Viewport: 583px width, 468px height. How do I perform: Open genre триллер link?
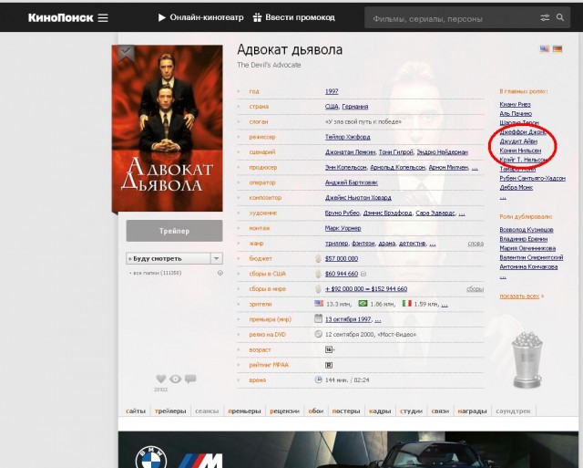337,244
